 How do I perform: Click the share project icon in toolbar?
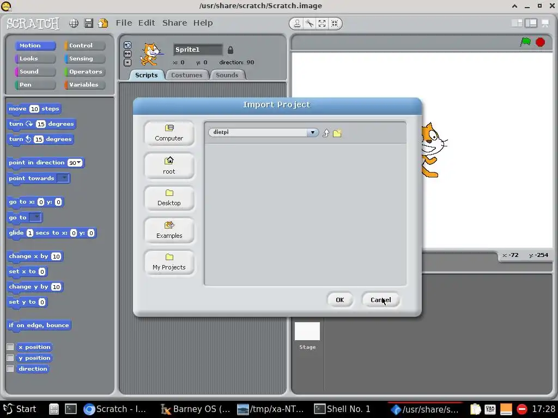[x=103, y=23]
